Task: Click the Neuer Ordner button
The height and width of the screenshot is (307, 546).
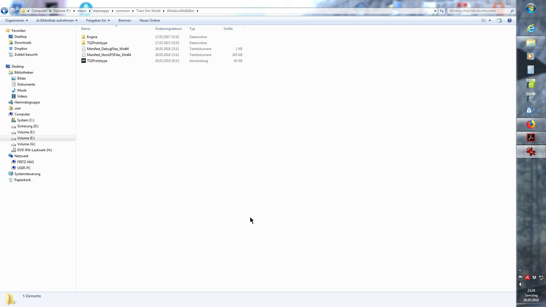Action: [x=150, y=20]
